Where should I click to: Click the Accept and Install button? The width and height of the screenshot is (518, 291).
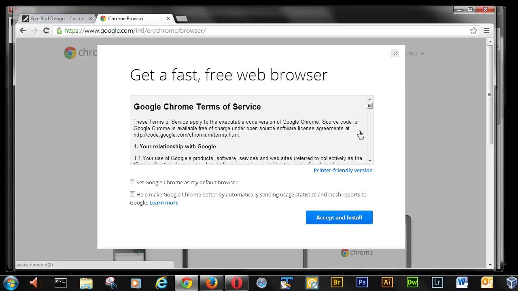339,217
